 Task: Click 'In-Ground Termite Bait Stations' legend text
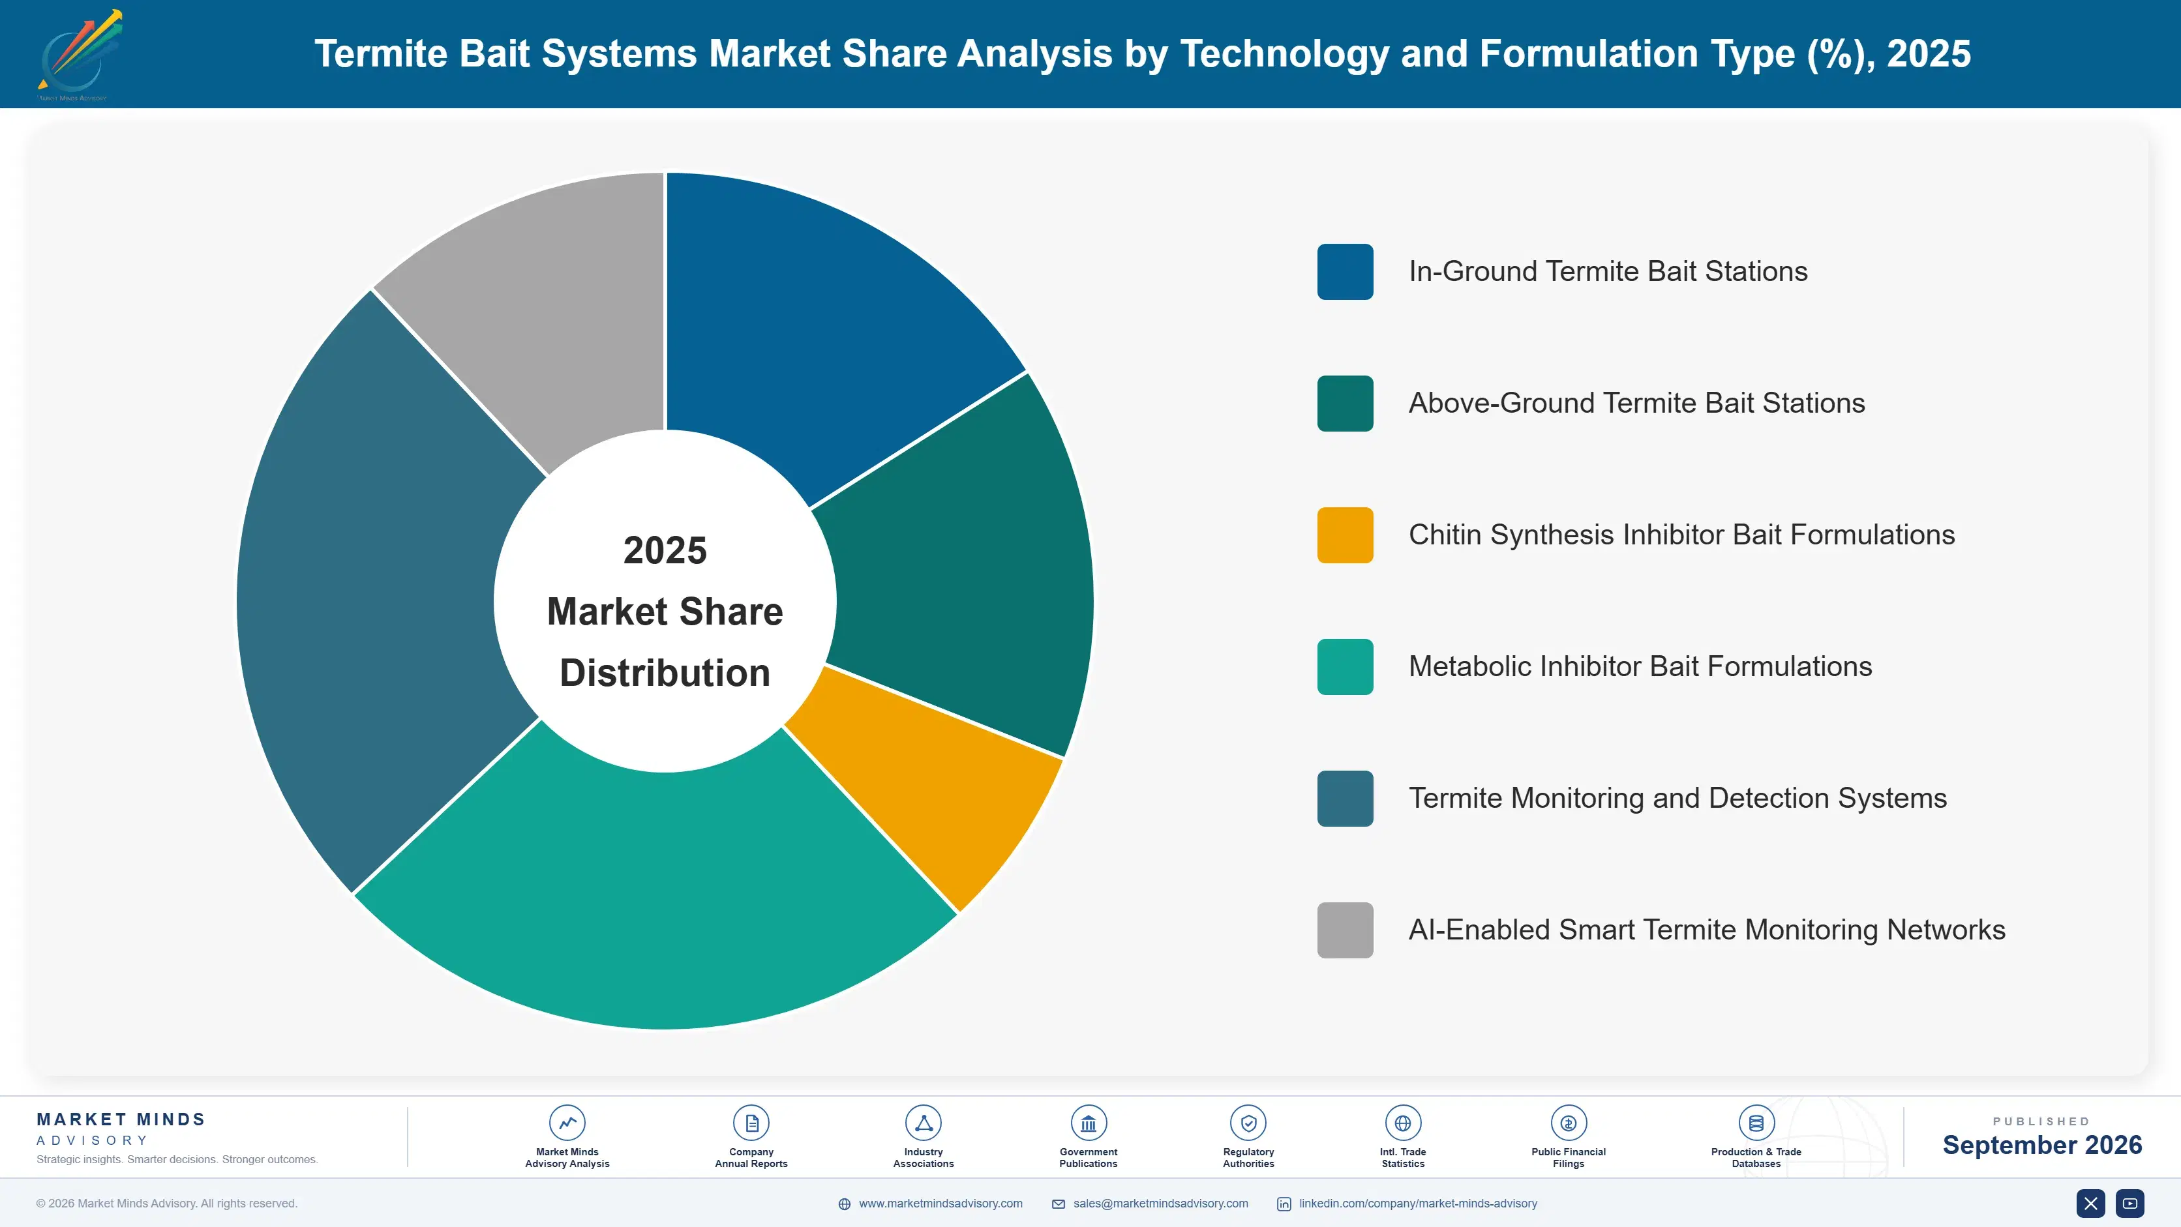[1608, 272]
